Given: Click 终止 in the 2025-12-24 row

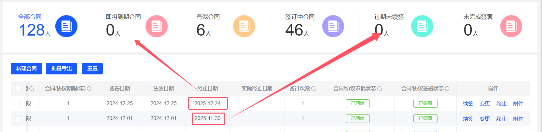Looking at the screenshot, I should click(x=502, y=104).
